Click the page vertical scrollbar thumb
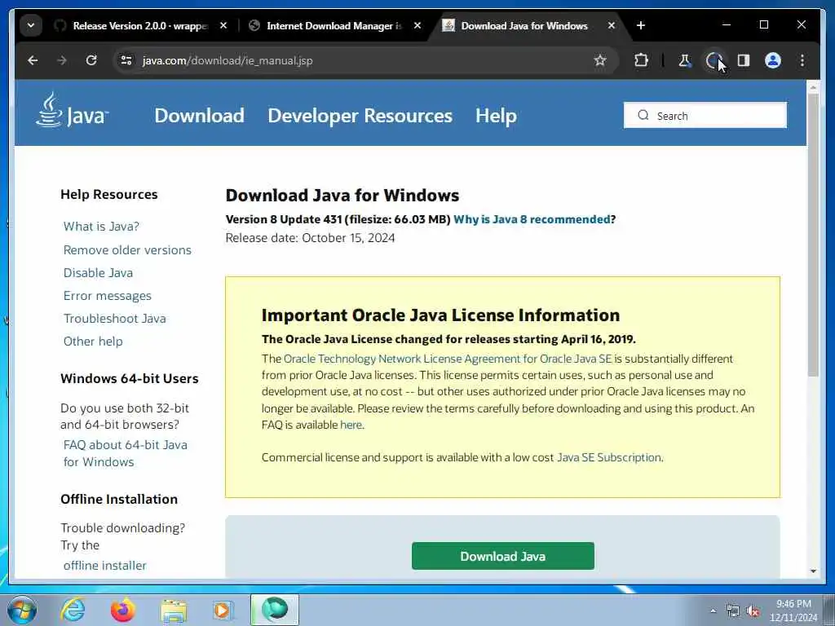This screenshot has width=835, height=626. (813, 236)
